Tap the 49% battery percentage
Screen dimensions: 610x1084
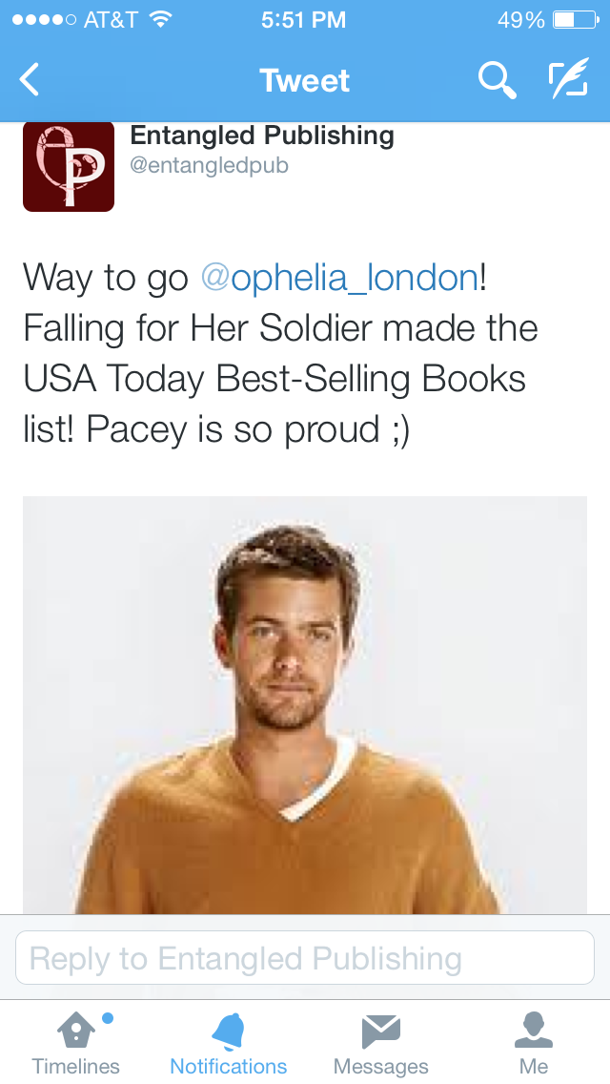click(x=520, y=20)
